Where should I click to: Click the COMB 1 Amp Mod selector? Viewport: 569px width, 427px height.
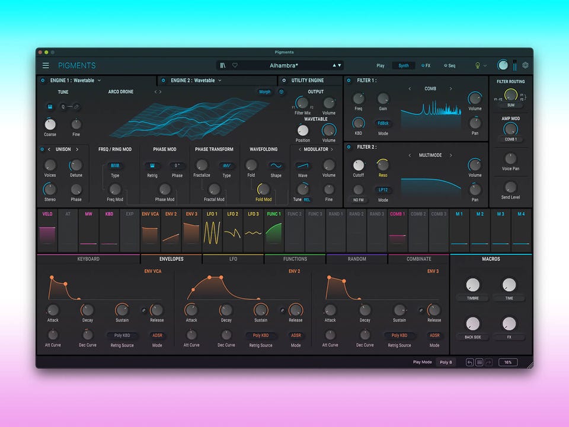(510, 139)
